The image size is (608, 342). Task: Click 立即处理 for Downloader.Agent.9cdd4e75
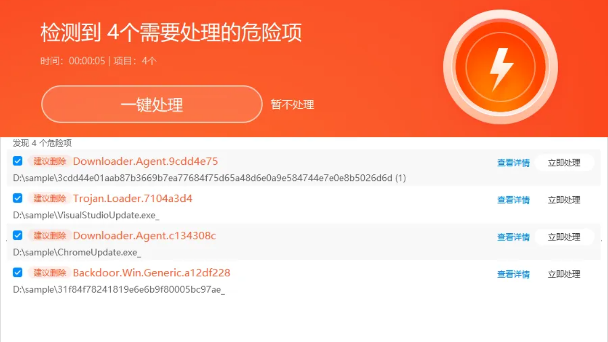(x=564, y=162)
